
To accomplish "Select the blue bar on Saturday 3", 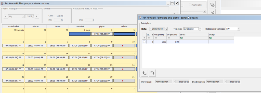I will click(124, 34).
